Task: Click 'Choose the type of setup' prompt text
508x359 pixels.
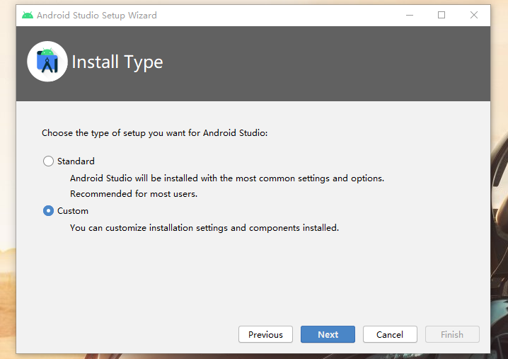Action: coord(154,133)
